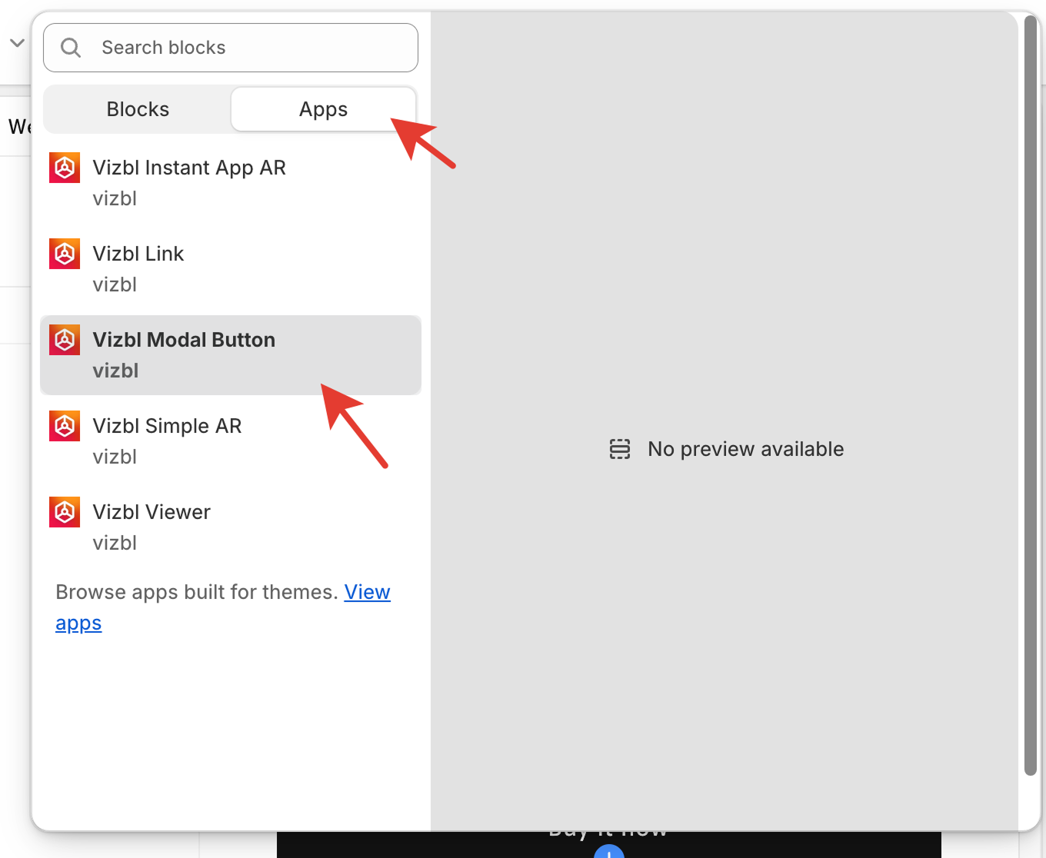Click the No preview available placeholder icon
Screen dimensions: 1046x858
(x=620, y=449)
